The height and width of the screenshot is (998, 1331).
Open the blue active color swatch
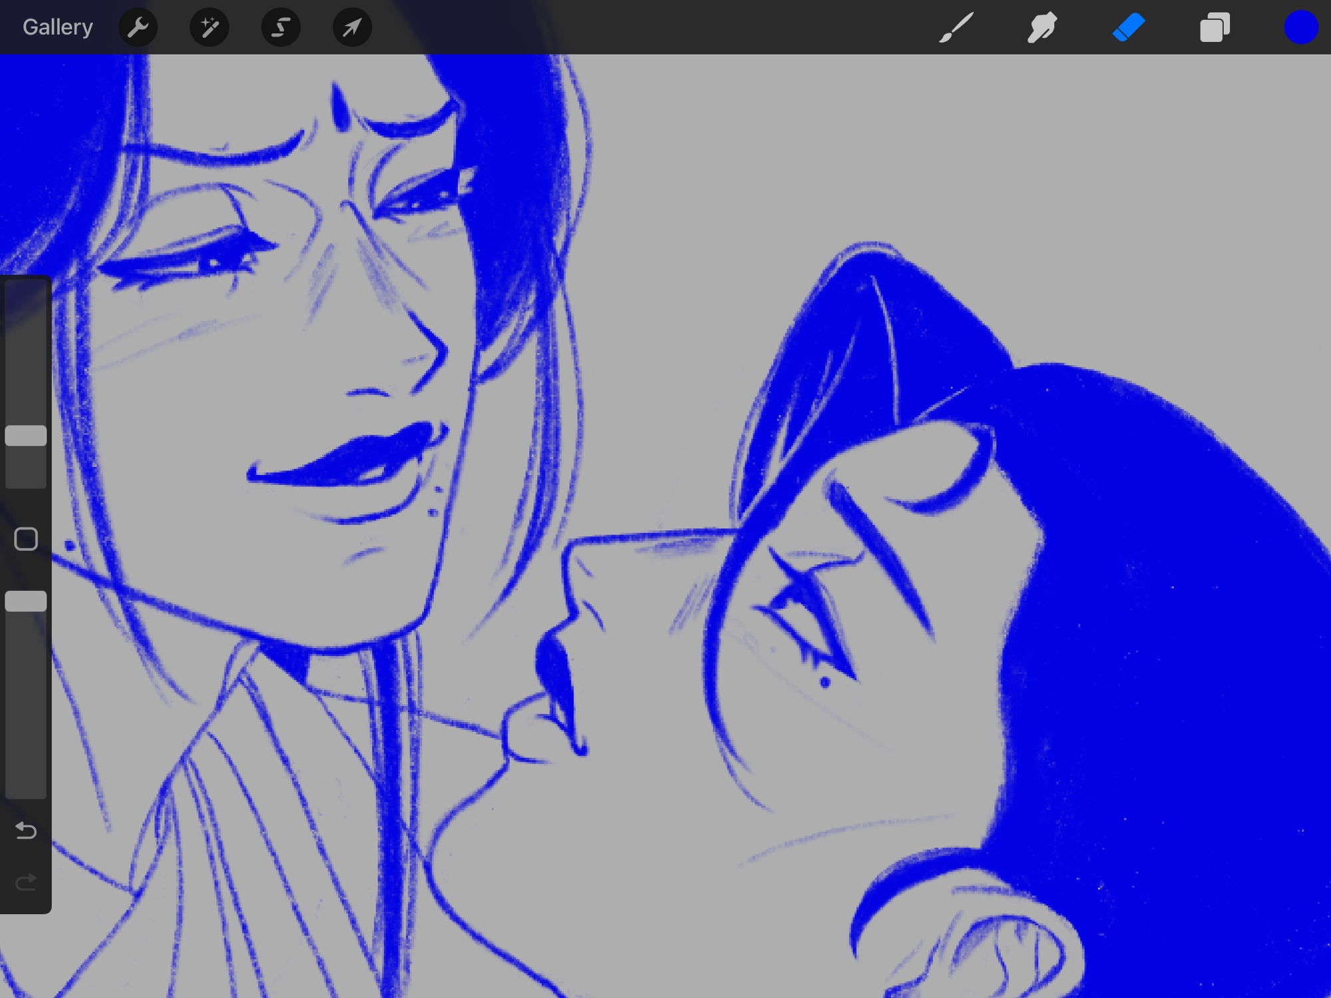click(1300, 27)
